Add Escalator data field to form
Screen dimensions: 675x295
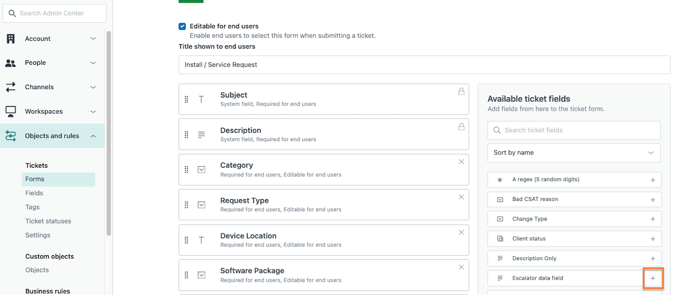tap(653, 278)
